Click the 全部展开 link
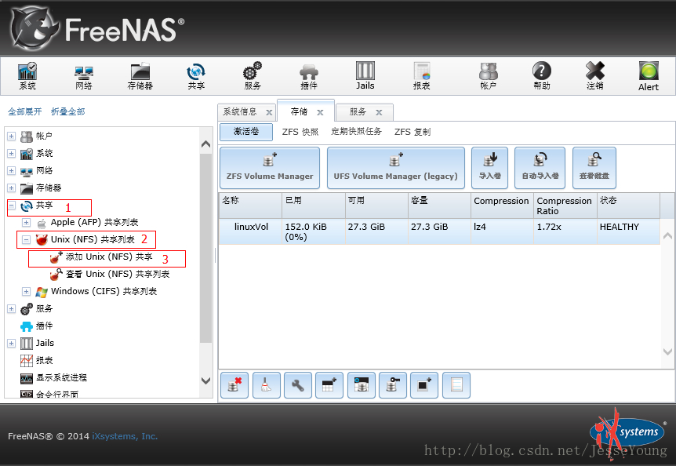Image resolution: width=676 pixels, height=466 pixels. (x=24, y=111)
